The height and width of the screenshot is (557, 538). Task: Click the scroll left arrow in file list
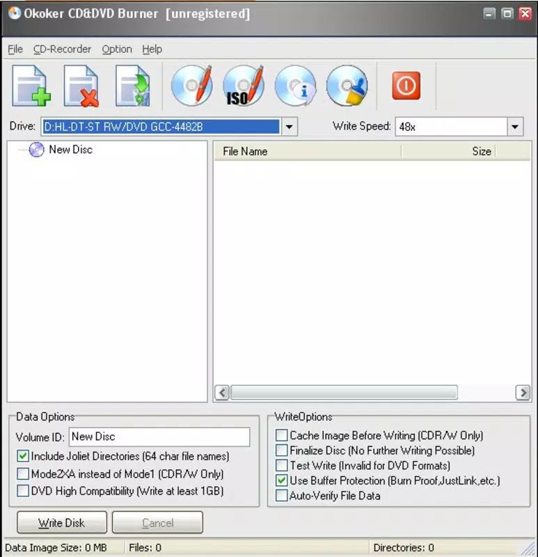pyautogui.click(x=222, y=393)
